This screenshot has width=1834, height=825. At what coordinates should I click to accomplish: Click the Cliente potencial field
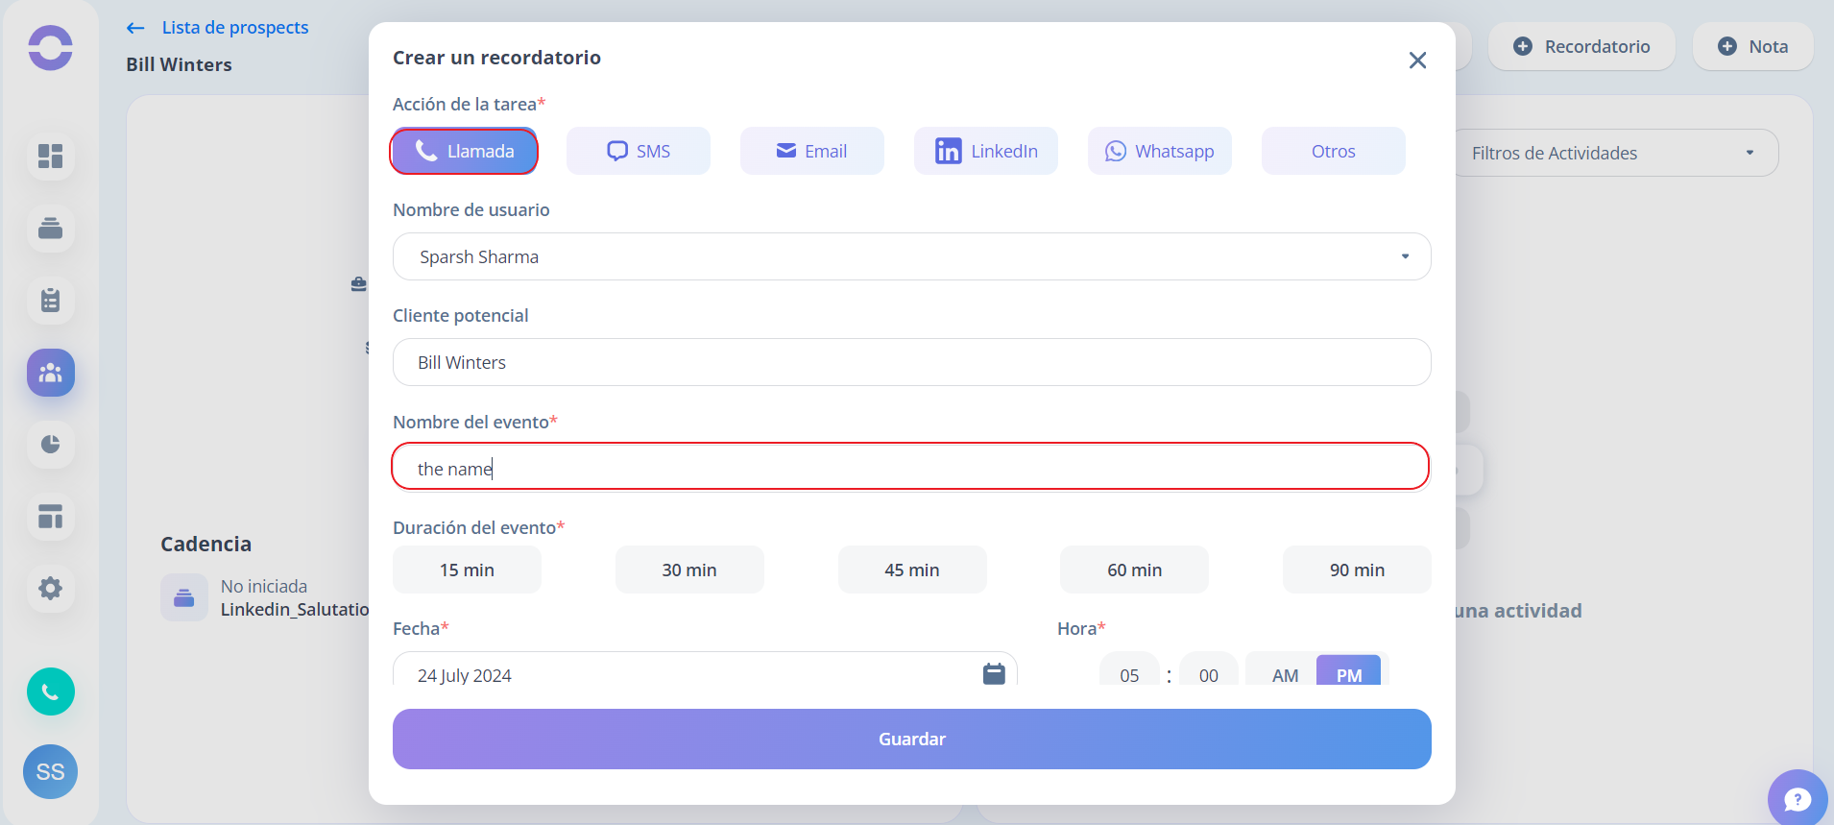point(912,362)
